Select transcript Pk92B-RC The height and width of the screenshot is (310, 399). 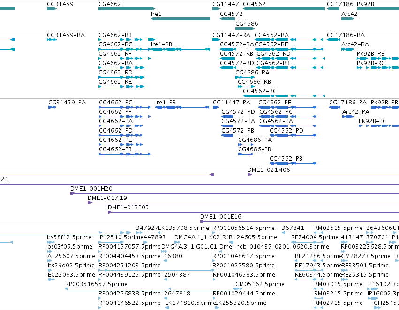(x=378, y=68)
